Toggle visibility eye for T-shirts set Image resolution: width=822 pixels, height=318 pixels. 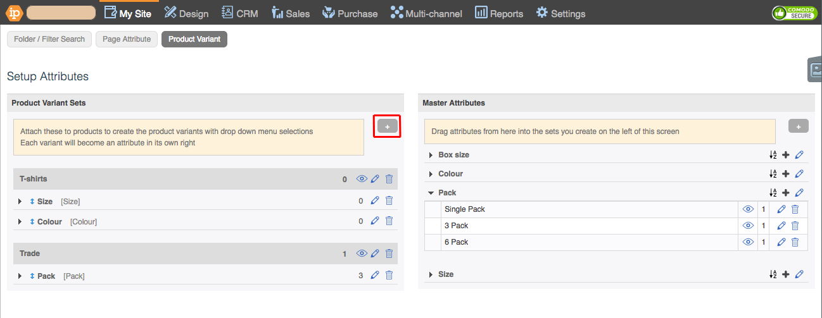point(362,179)
